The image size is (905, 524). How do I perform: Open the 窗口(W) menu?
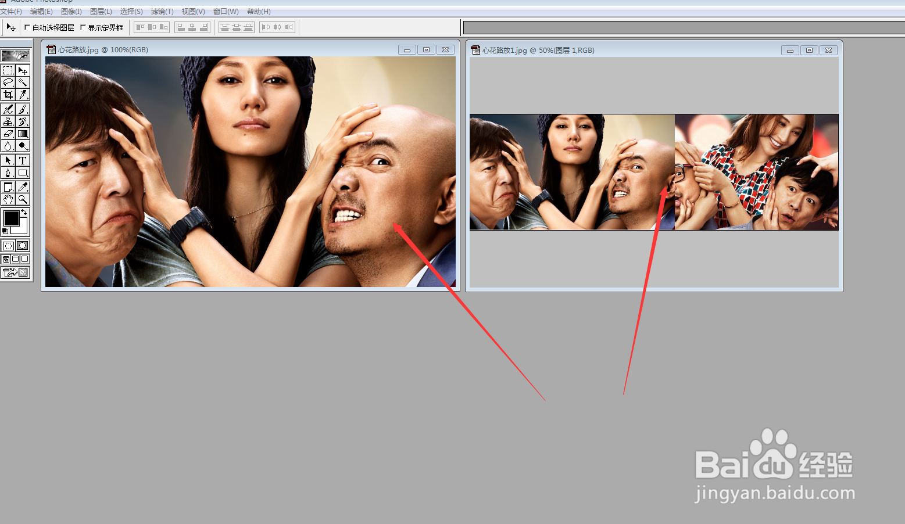click(x=226, y=12)
